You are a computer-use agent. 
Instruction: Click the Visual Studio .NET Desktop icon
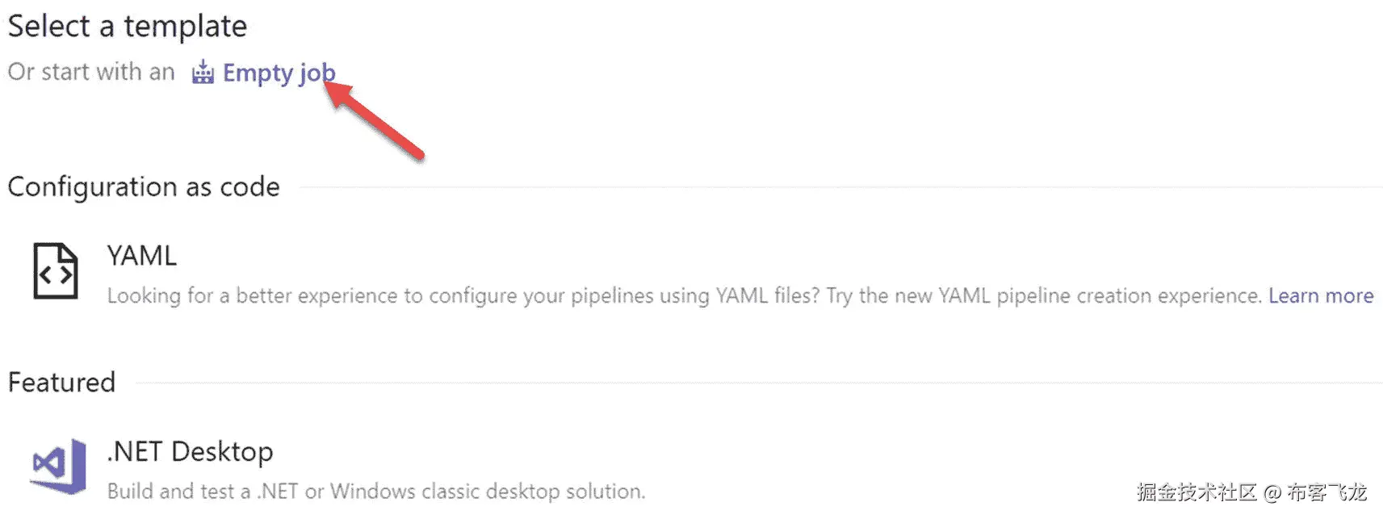(59, 466)
